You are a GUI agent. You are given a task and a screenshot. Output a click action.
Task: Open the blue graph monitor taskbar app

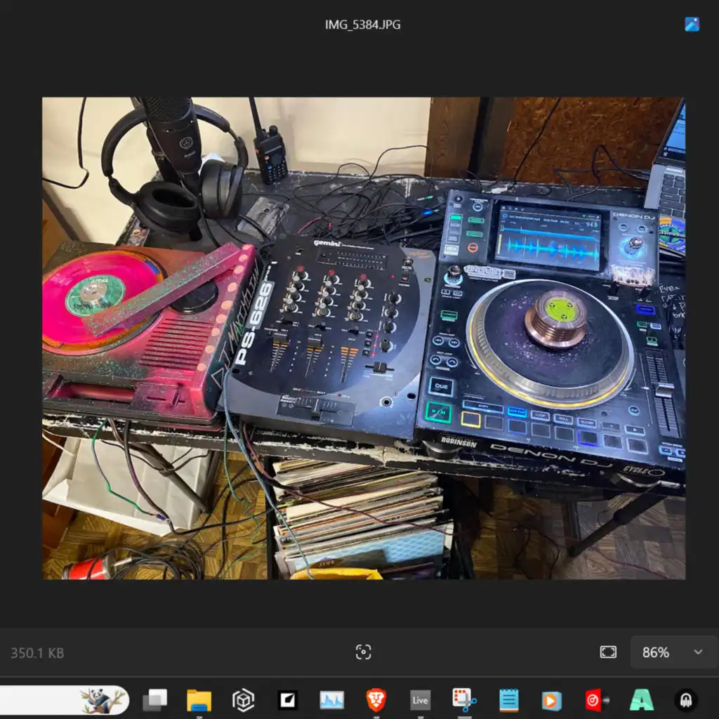point(331,700)
